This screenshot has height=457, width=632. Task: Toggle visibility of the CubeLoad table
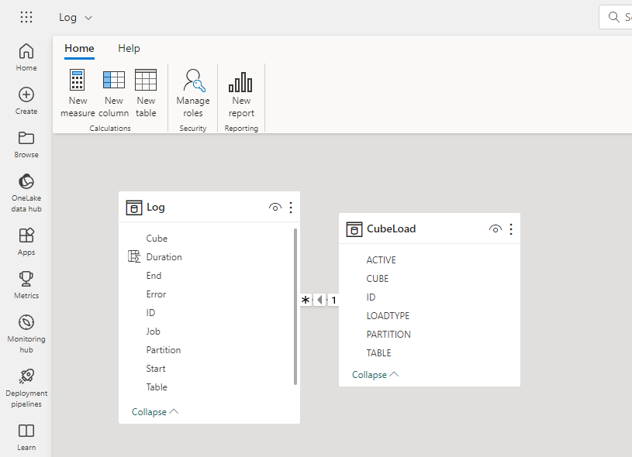coord(495,229)
